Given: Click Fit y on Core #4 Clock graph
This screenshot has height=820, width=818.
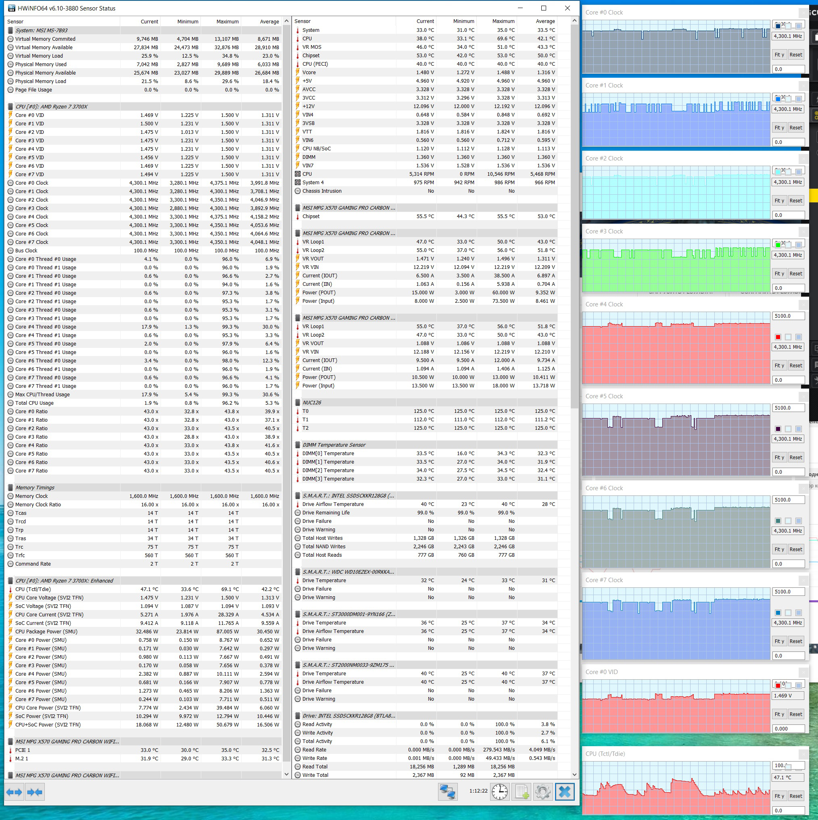Looking at the screenshot, I should click(779, 365).
